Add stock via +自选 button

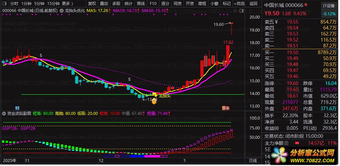coord(239,3)
